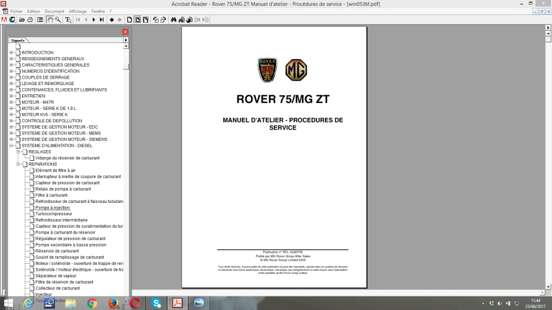This screenshot has width=552, height=310.
Task: Open the Fichier menu
Action: (x=16, y=11)
